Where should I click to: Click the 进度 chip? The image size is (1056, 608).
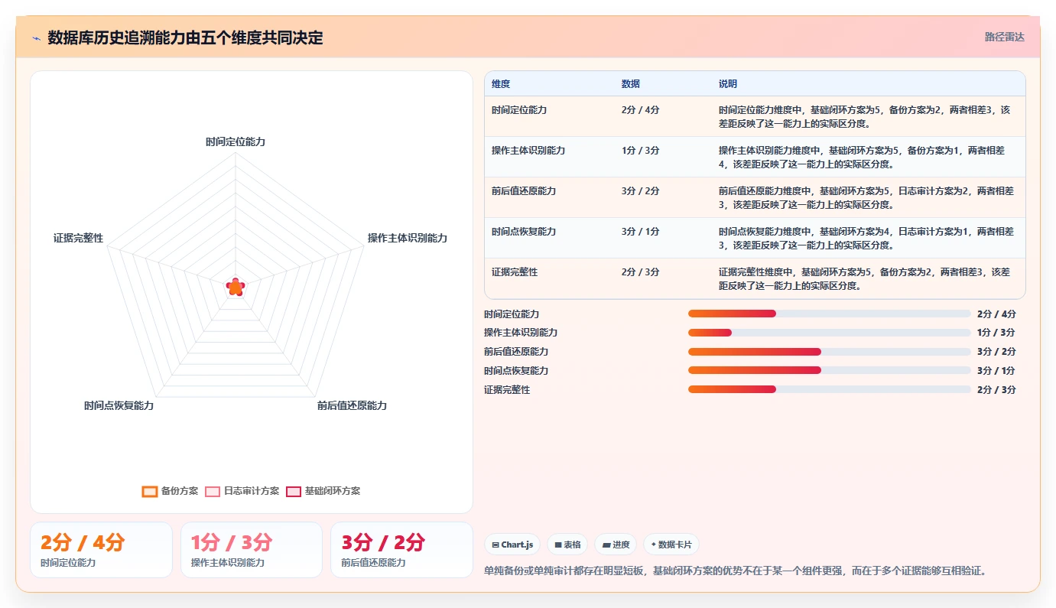[x=616, y=545]
